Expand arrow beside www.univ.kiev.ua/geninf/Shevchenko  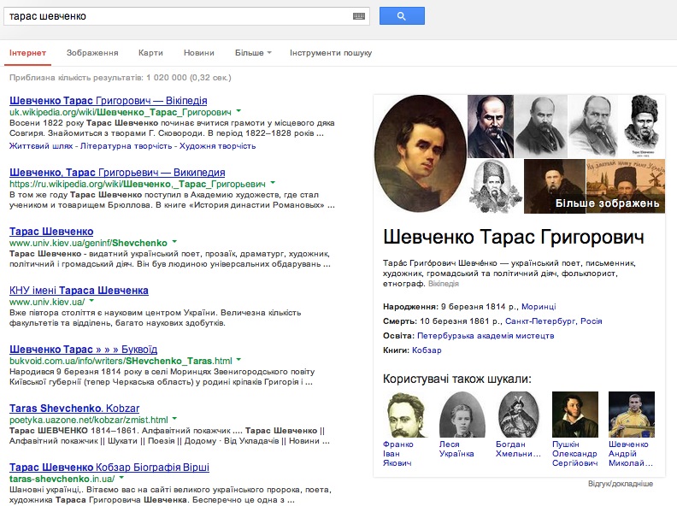coord(174,242)
